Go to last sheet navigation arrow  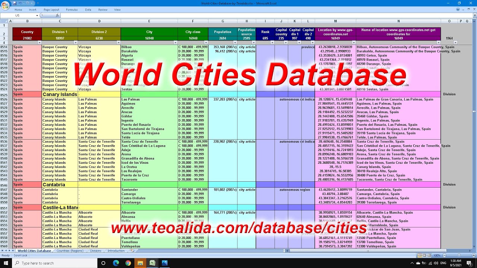[14, 251]
